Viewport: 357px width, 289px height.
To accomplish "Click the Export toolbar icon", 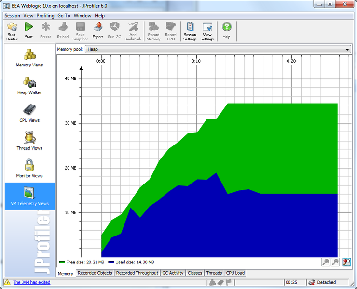I will [97, 27].
